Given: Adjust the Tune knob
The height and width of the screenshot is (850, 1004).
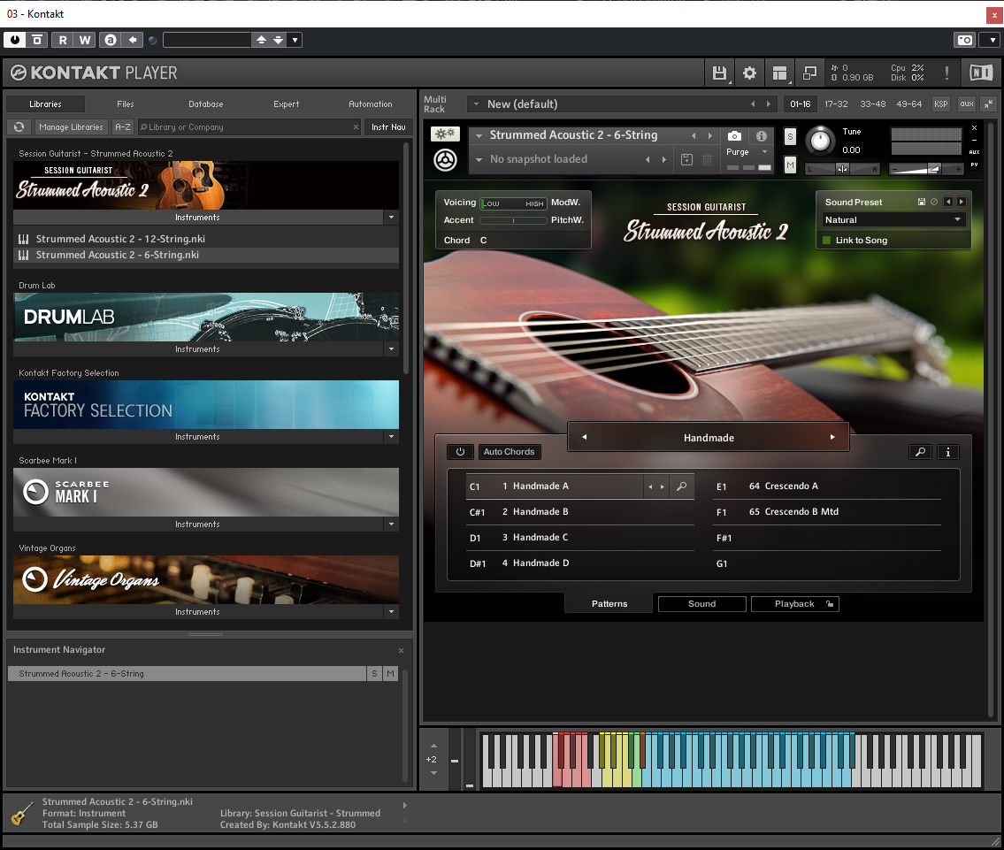Looking at the screenshot, I should point(820,140).
